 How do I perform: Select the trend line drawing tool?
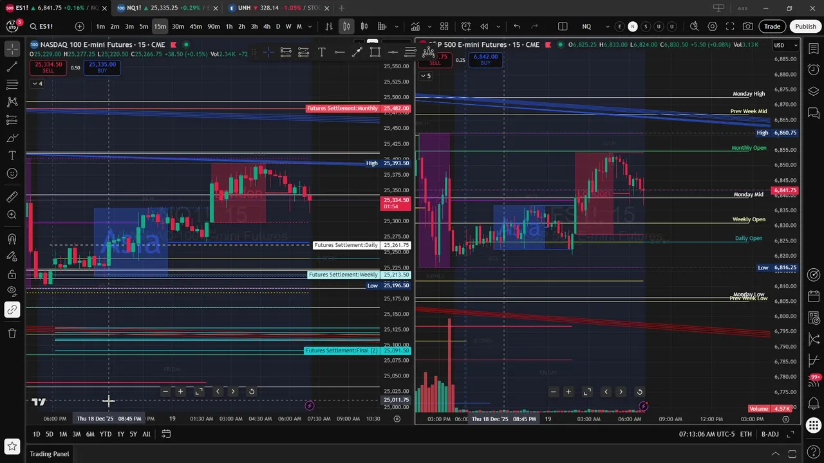[12, 67]
